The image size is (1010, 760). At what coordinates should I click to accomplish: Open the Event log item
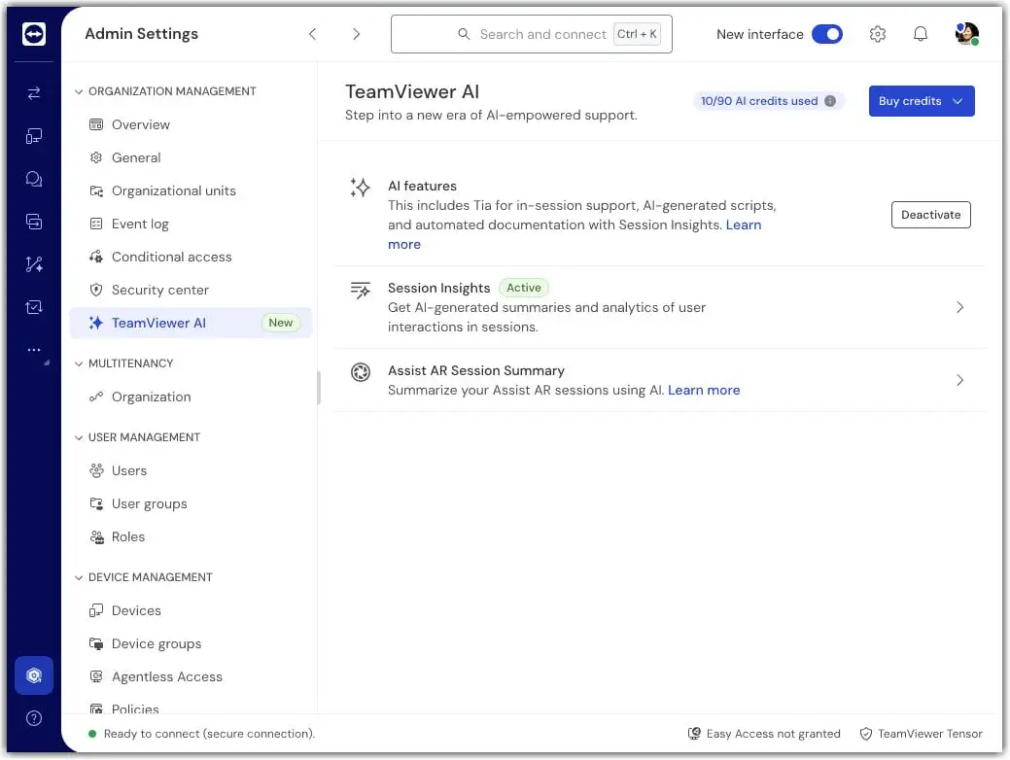click(191, 225)
